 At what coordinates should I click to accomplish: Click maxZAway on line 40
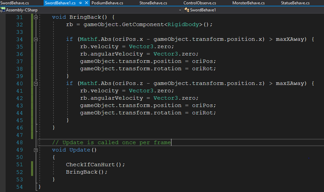(290, 83)
